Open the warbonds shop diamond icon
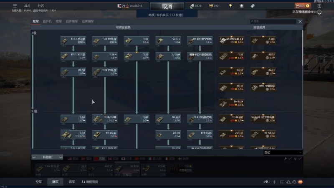 coord(242,6)
